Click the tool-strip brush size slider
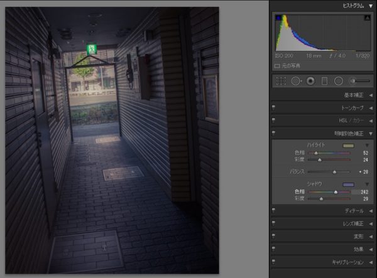377x278 pixels. tap(359, 81)
